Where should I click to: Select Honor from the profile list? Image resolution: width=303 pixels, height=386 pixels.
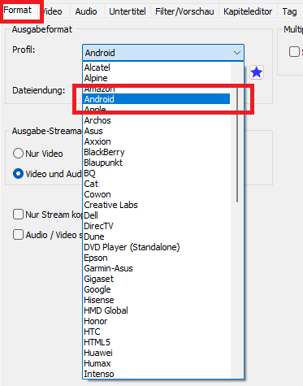pyautogui.click(x=156, y=321)
